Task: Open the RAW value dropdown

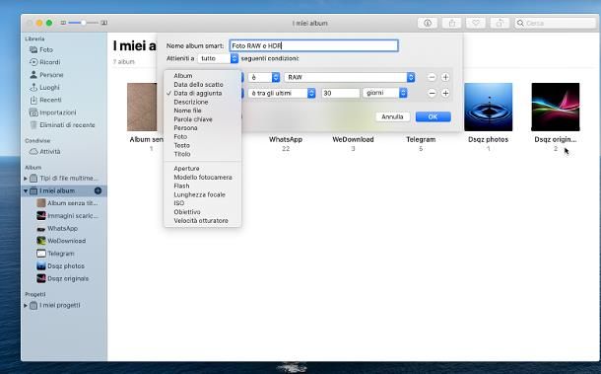Action: coord(349,77)
